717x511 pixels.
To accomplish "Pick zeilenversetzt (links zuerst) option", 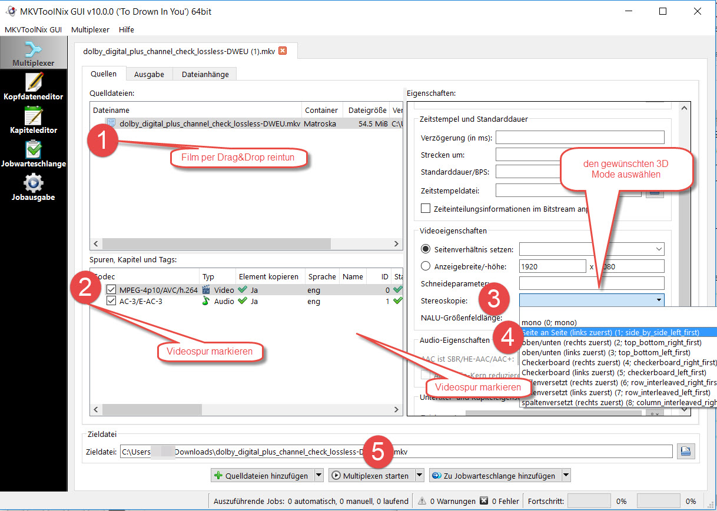I will pyautogui.click(x=618, y=392).
